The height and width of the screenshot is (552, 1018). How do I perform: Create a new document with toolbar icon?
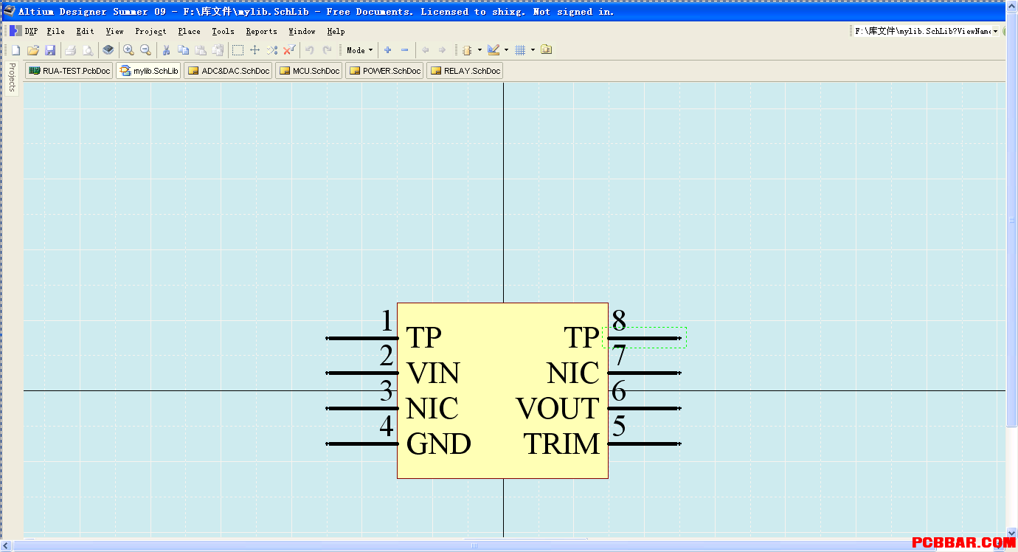(x=15, y=50)
